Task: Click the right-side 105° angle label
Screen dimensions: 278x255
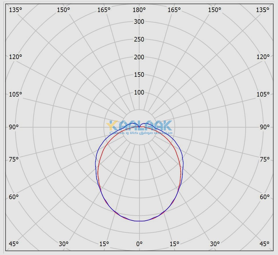Action: pos(263,95)
